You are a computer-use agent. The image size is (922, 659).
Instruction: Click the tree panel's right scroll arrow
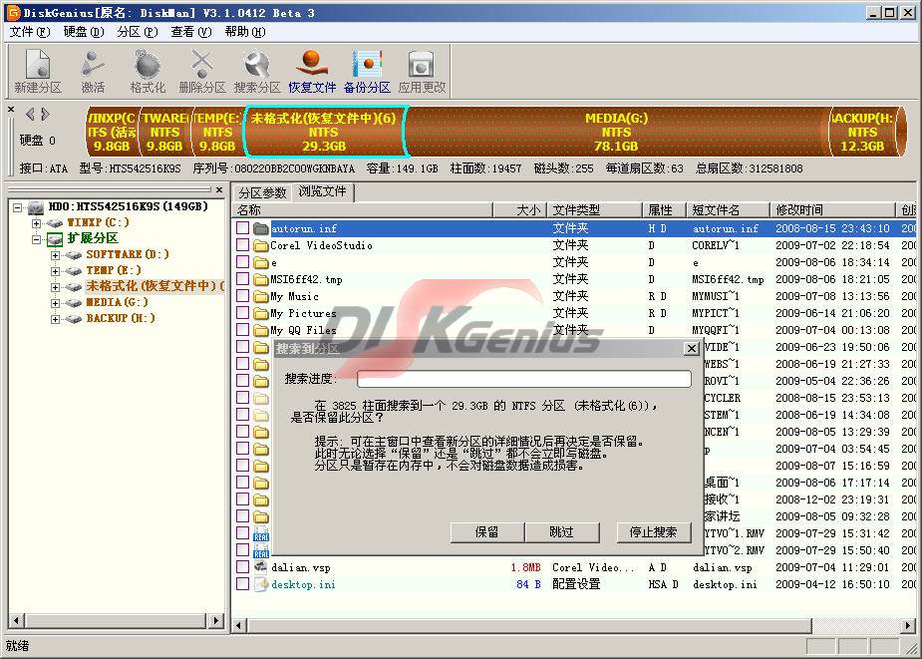click(x=216, y=620)
